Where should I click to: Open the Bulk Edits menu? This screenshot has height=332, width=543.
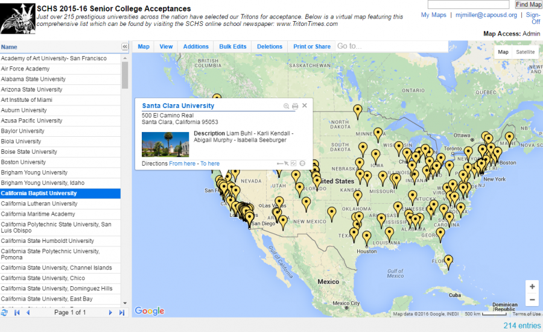click(233, 46)
